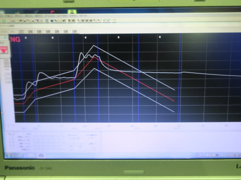
Task: Click the graph application icon in the taskbar
Action: [41, 155]
